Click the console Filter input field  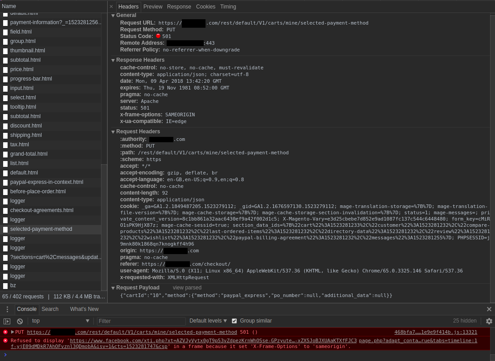pos(141,321)
